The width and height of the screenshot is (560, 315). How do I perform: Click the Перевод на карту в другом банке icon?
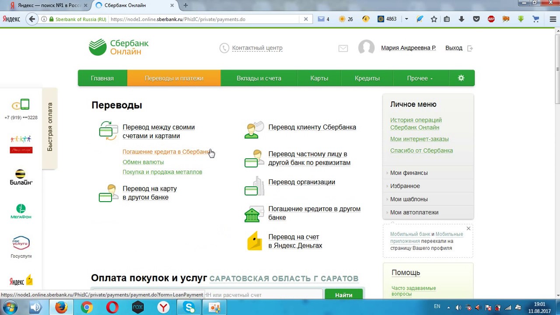click(x=108, y=193)
